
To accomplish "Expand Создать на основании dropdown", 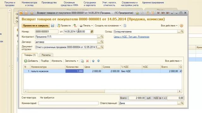I will (120, 26).
